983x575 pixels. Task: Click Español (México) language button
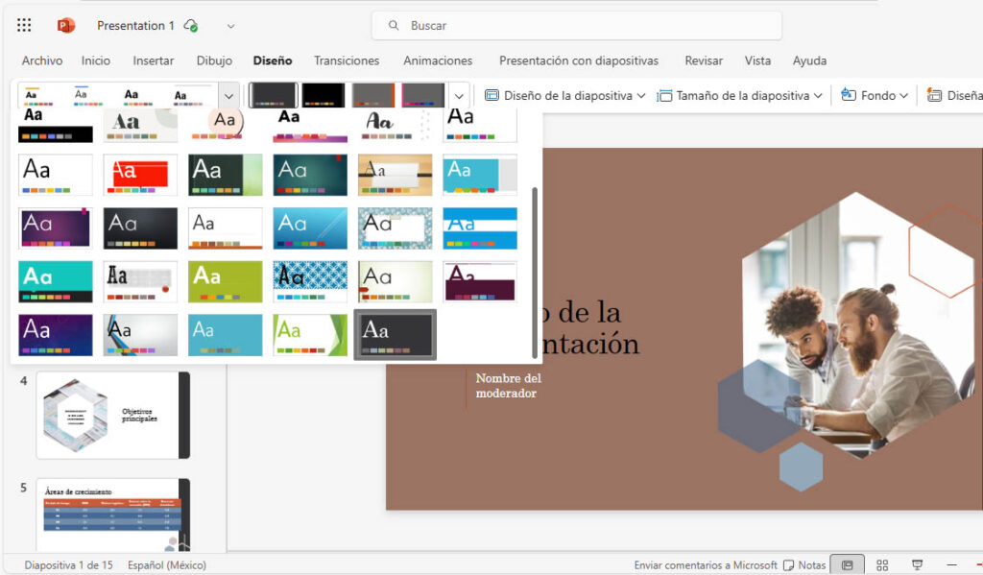166,564
